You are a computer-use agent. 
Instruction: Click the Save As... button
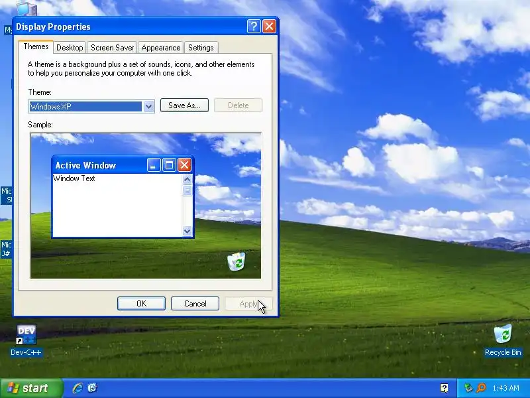click(184, 105)
